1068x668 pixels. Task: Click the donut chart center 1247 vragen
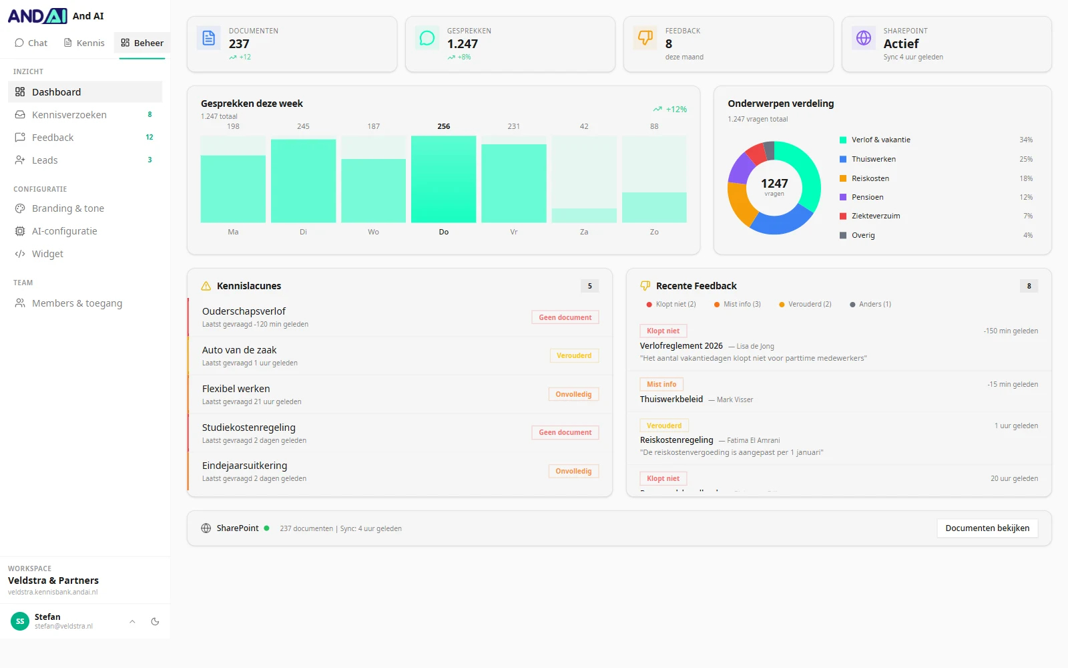click(774, 187)
